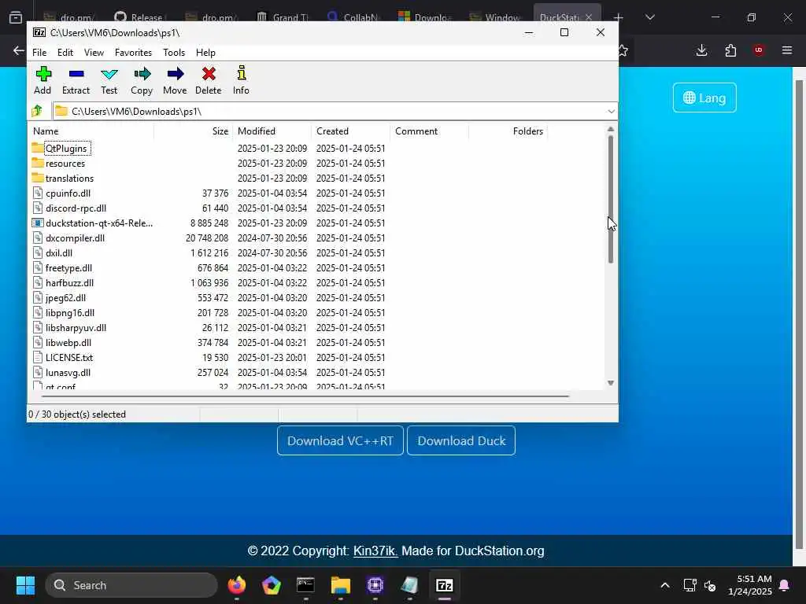Click the red Delete toolbar icon
Image resolution: width=806 pixels, height=604 pixels.
tap(209, 74)
